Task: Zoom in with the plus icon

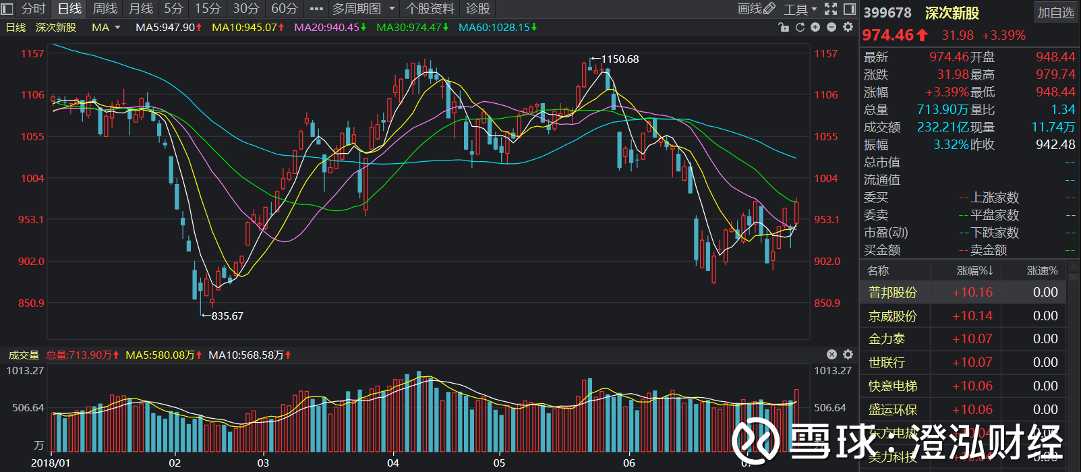Action: point(815,27)
